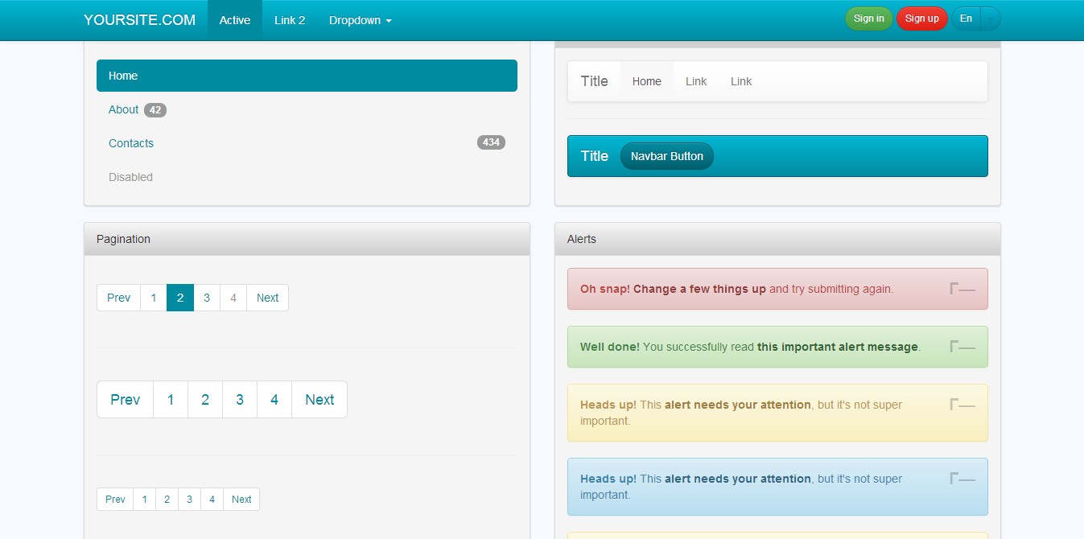Expand the Dropdown menu in the navbar
The width and height of the screenshot is (1084, 539).
point(360,20)
